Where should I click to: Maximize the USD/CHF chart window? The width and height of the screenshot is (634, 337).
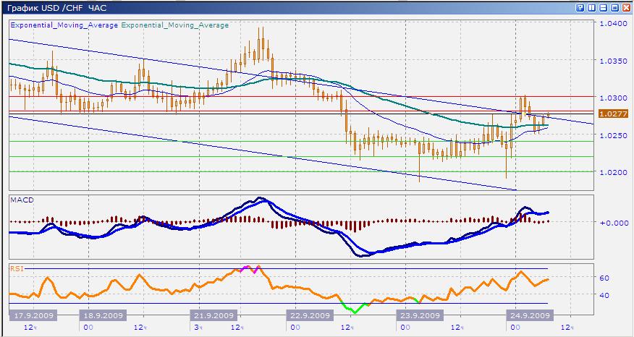coord(614,7)
